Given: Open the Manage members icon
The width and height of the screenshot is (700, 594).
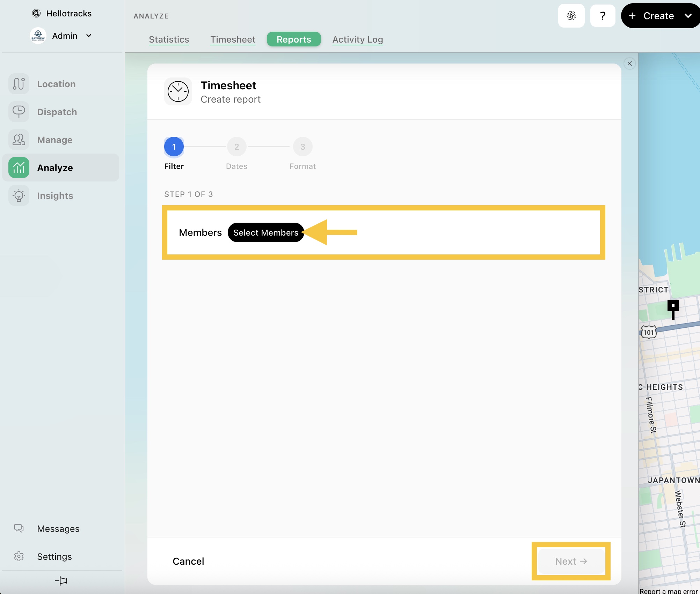Looking at the screenshot, I should [19, 140].
